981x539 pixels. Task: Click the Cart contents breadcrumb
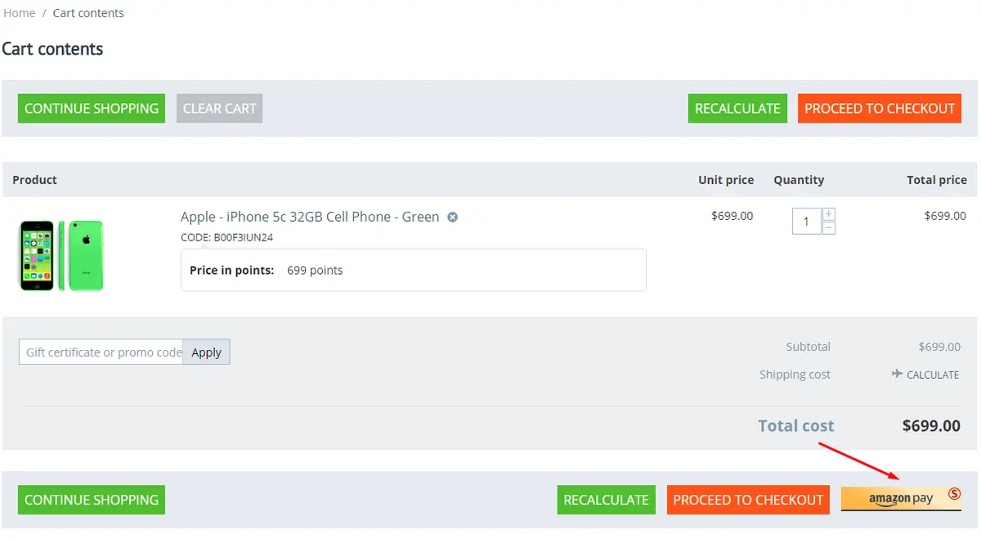[x=88, y=13]
